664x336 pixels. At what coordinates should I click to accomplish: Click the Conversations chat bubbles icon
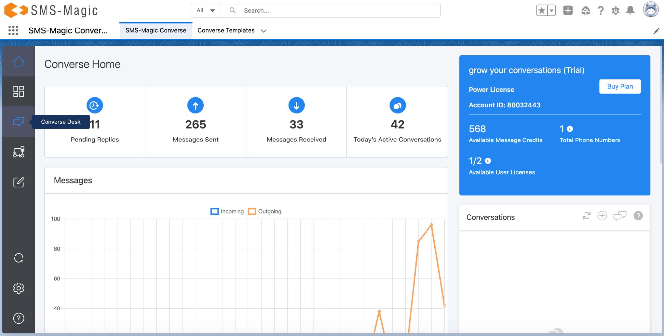[620, 216]
